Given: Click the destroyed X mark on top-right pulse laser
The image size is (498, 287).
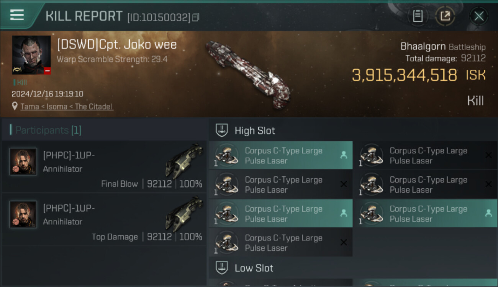Looking at the screenshot, I should [x=488, y=155].
